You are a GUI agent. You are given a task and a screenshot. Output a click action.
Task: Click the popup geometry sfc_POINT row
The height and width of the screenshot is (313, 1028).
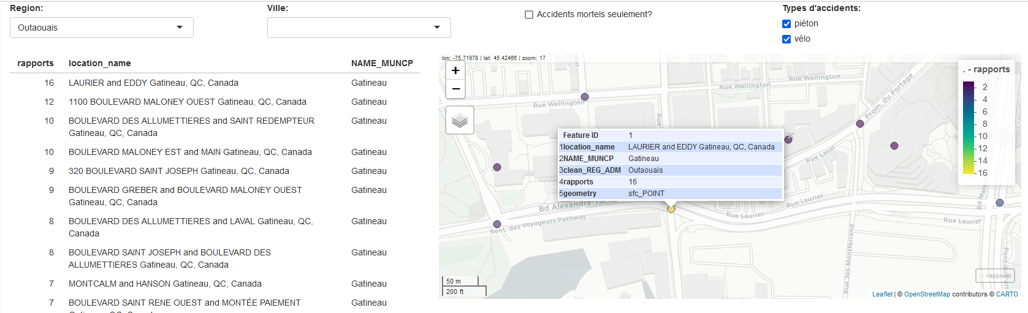pyautogui.click(x=670, y=194)
